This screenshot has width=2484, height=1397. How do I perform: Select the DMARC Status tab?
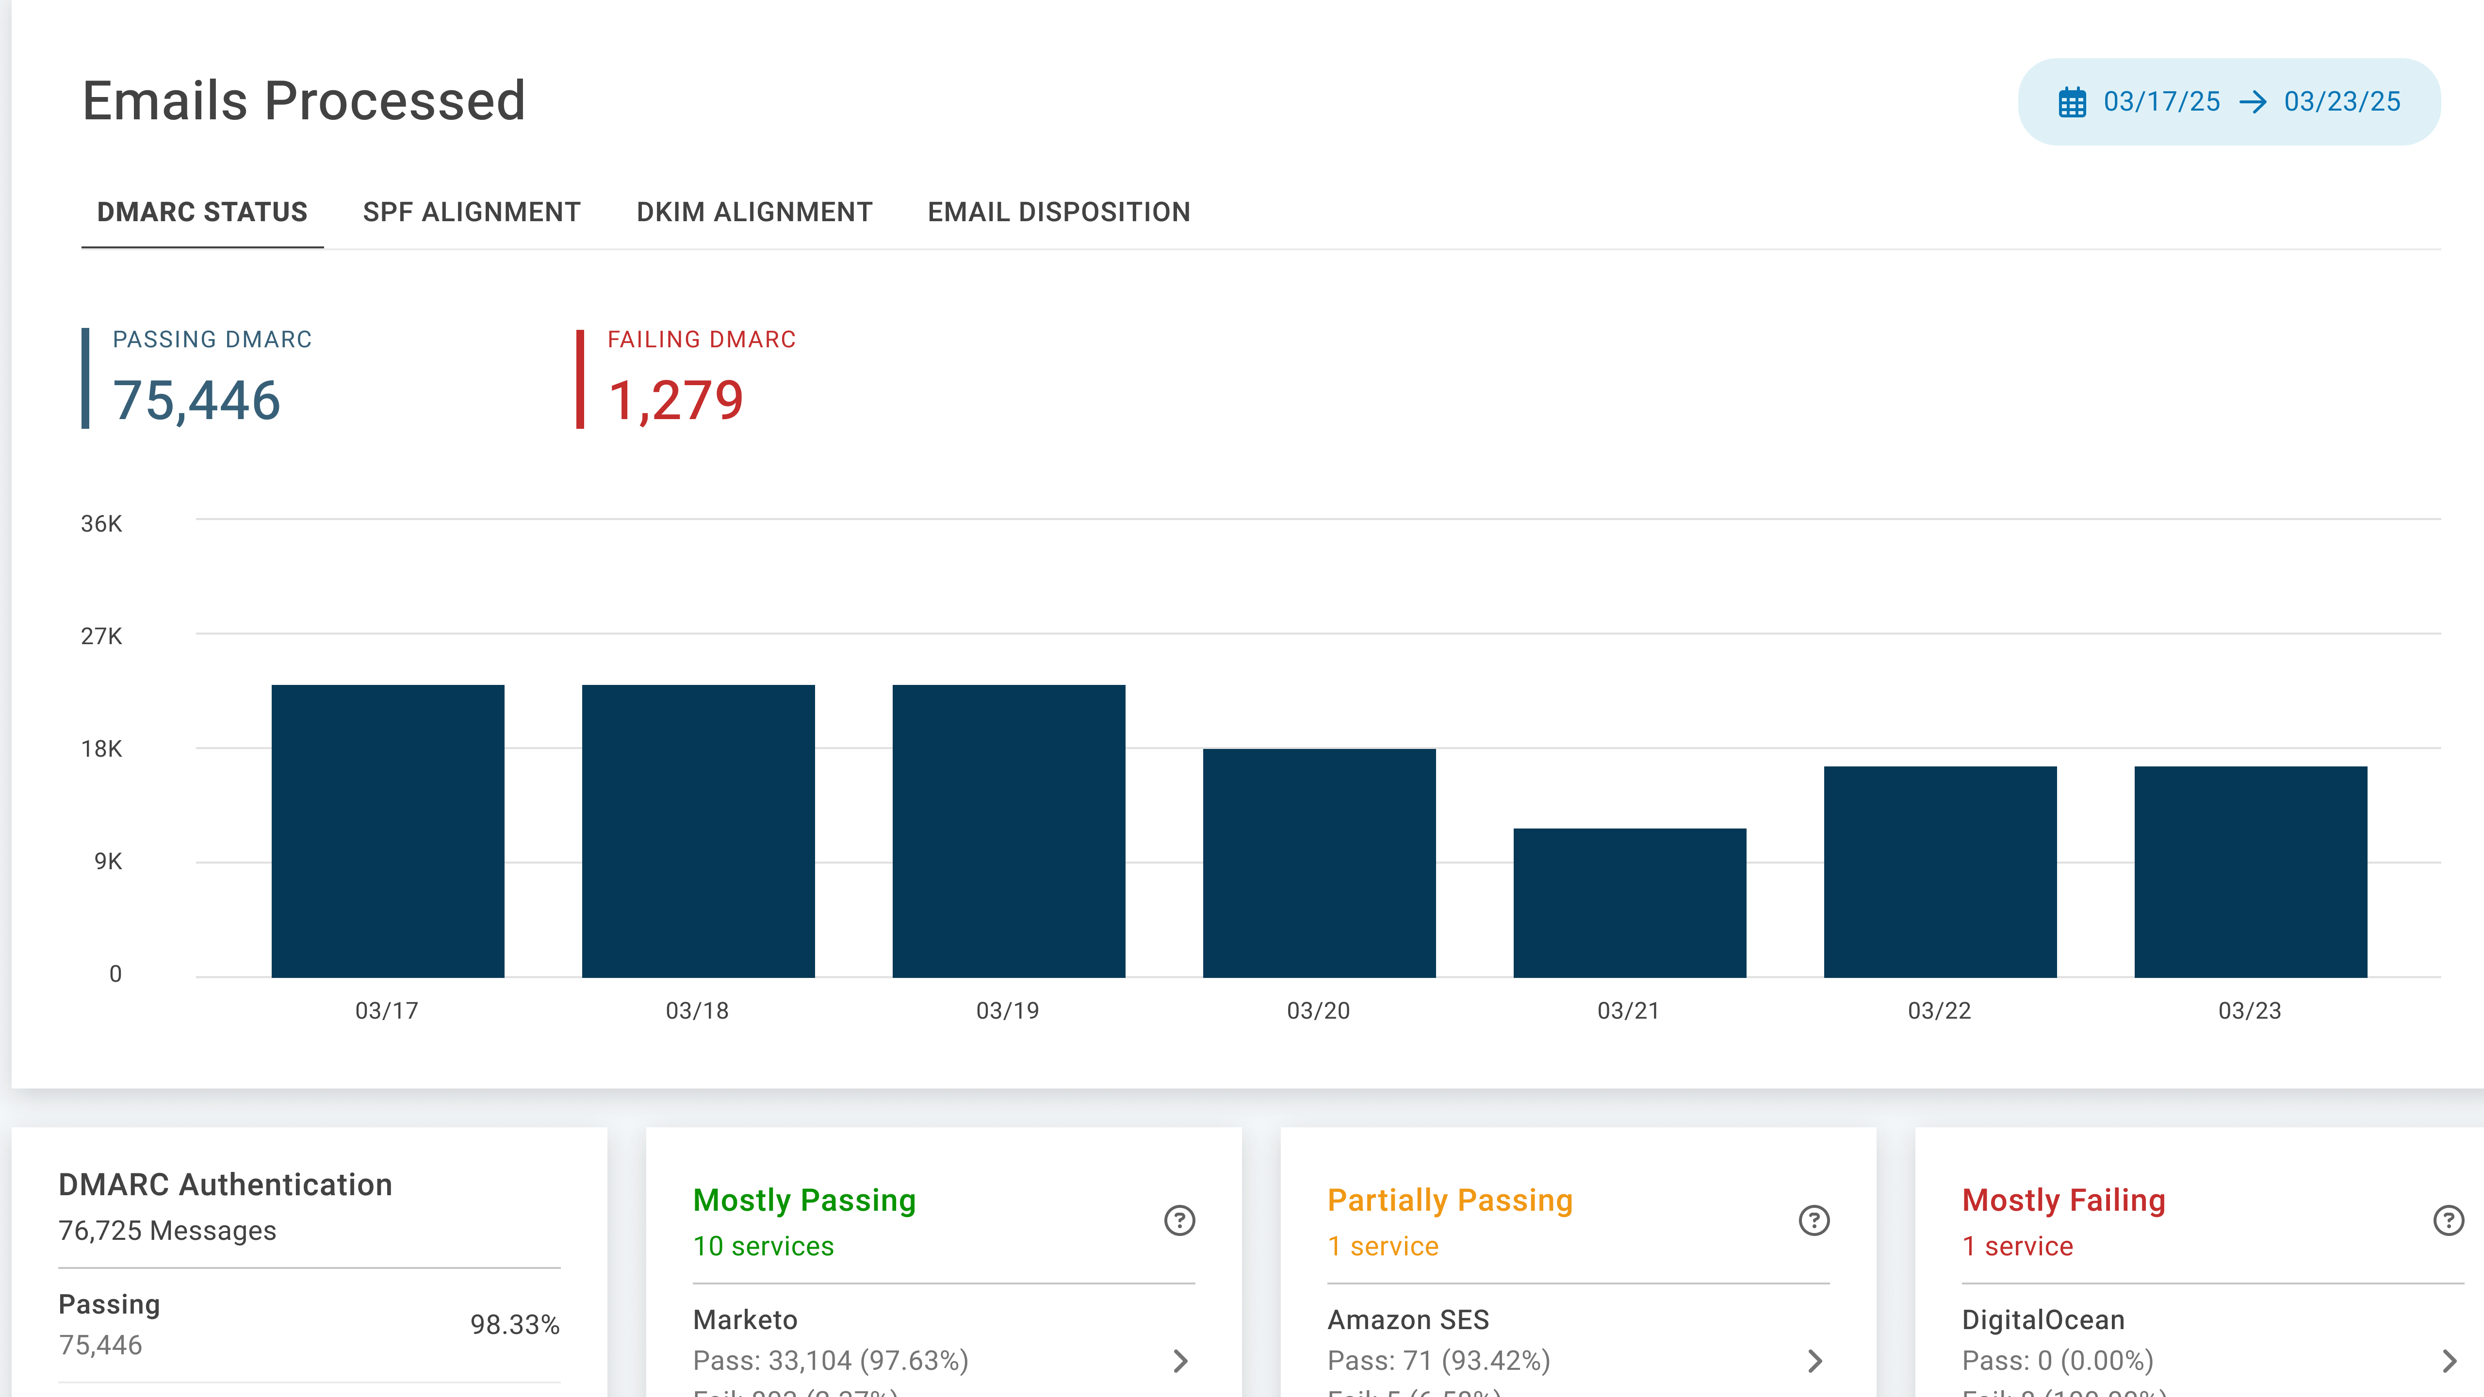coord(202,212)
